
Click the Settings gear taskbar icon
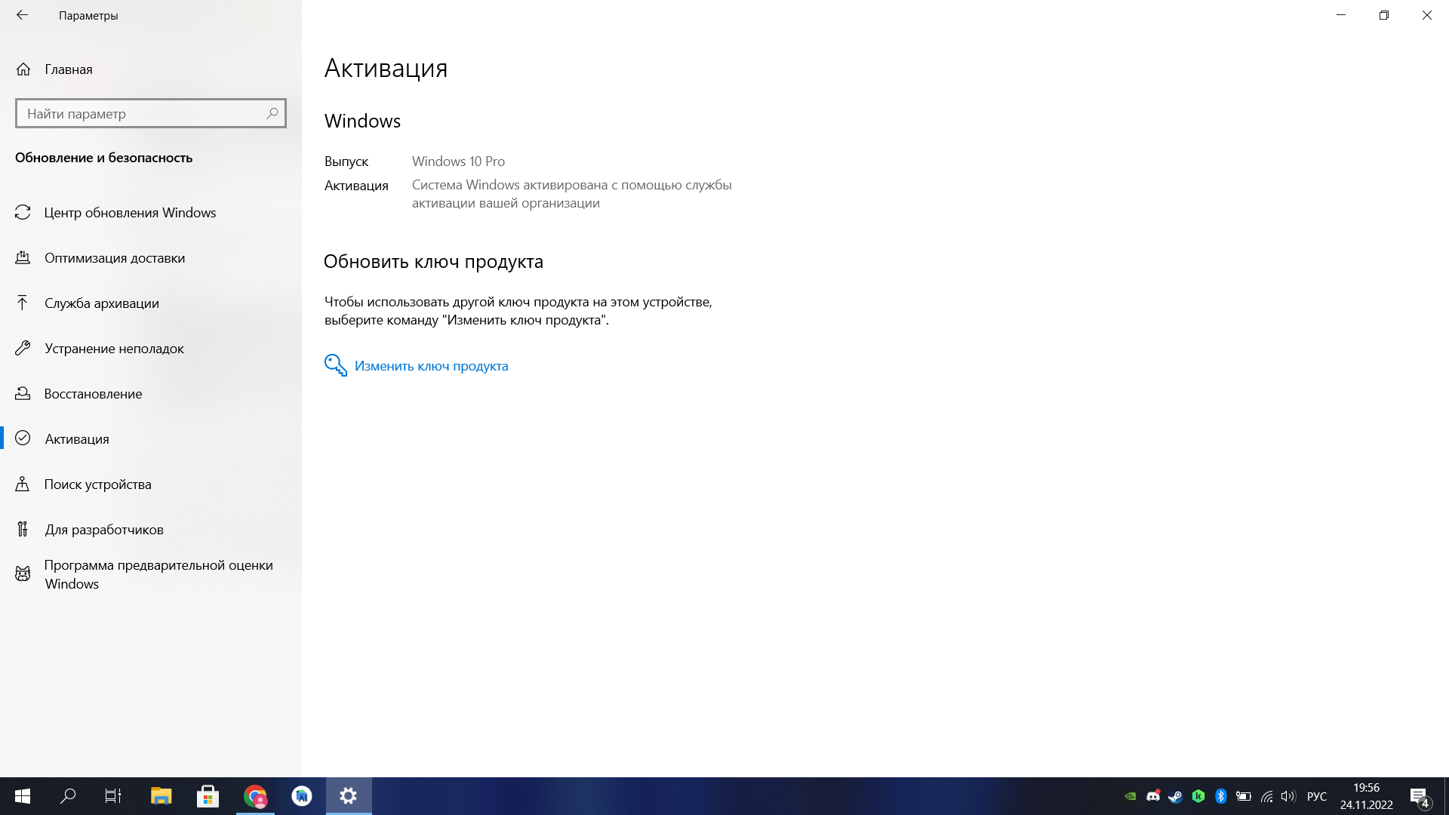(x=349, y=796)
